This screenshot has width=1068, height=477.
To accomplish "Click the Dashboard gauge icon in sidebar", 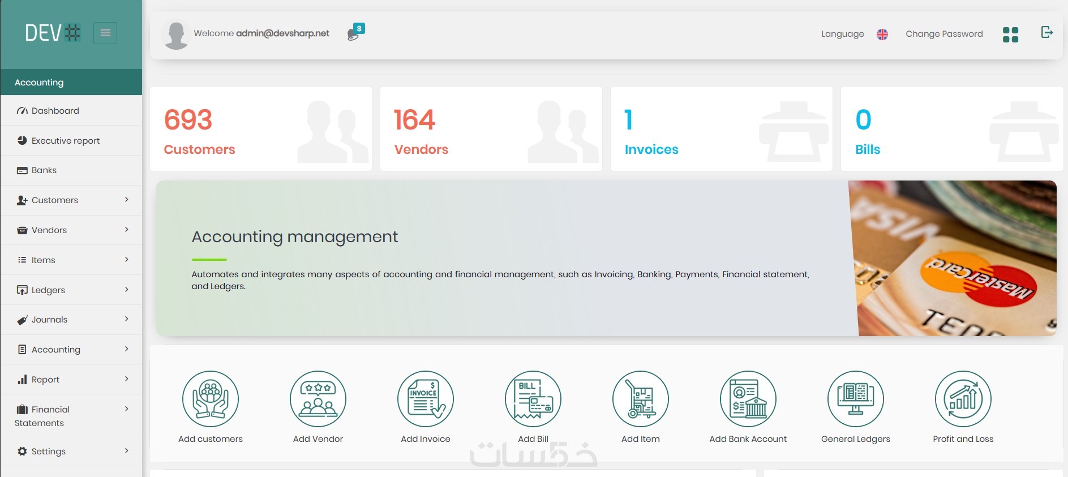I will click(22, 111).
